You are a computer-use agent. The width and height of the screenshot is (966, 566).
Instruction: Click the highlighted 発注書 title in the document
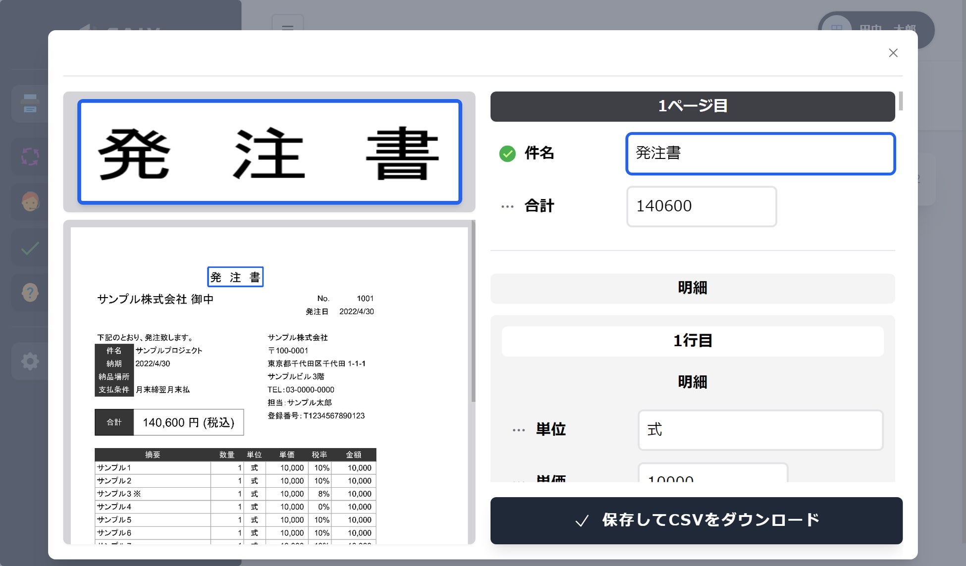click(235, 277)
